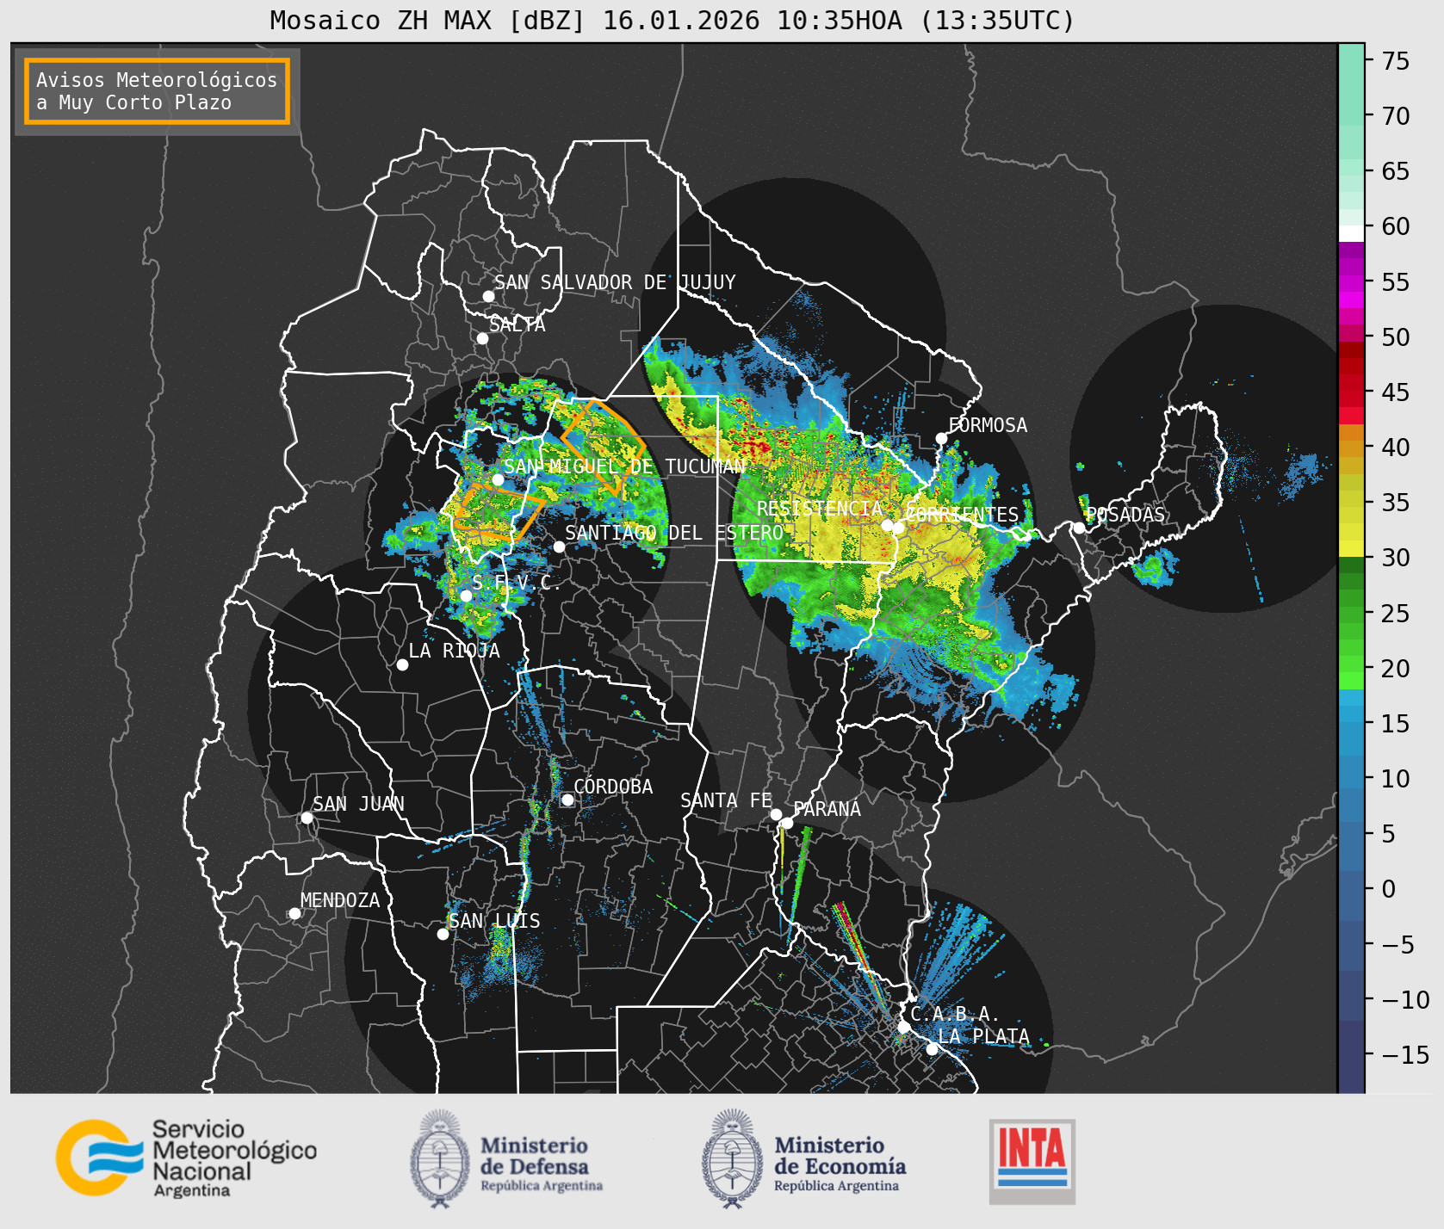Select the Salta city marker dot
Viewport: 1444px width, 1229px height.
[x=482, y=338]
